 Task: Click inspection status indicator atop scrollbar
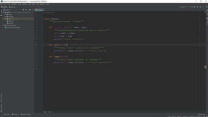pyautogui.click(x=205, y=12)
